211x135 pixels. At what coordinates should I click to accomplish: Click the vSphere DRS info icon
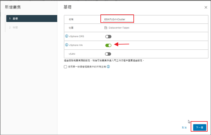click(x=67, y=36)
